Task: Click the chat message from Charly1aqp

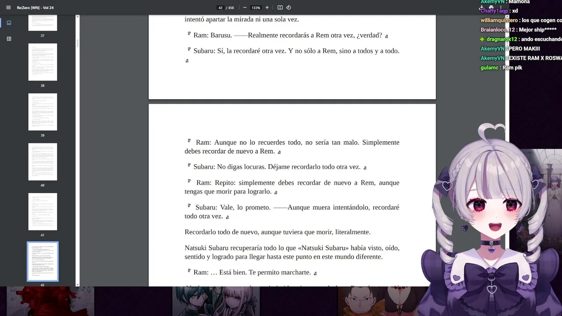Action: pos(499,11)
